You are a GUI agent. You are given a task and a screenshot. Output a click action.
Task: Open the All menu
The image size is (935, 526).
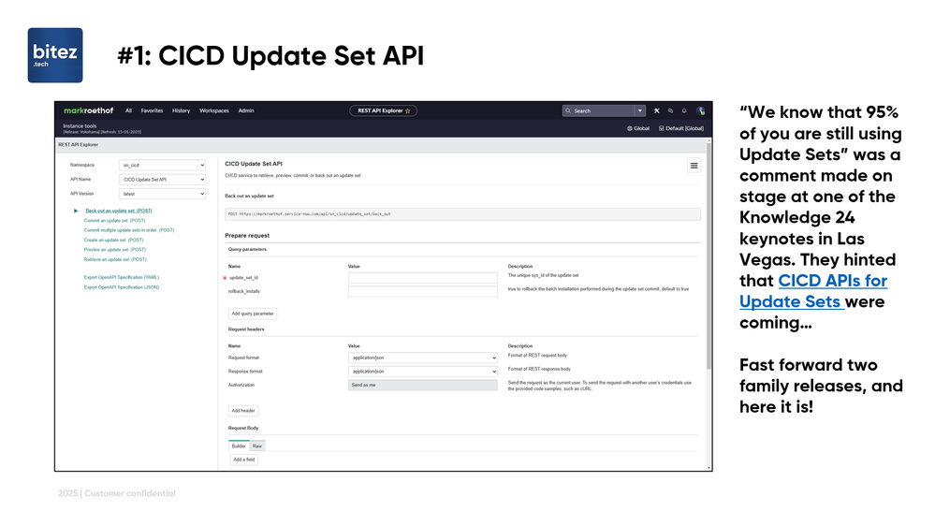(x=128, y=111)
